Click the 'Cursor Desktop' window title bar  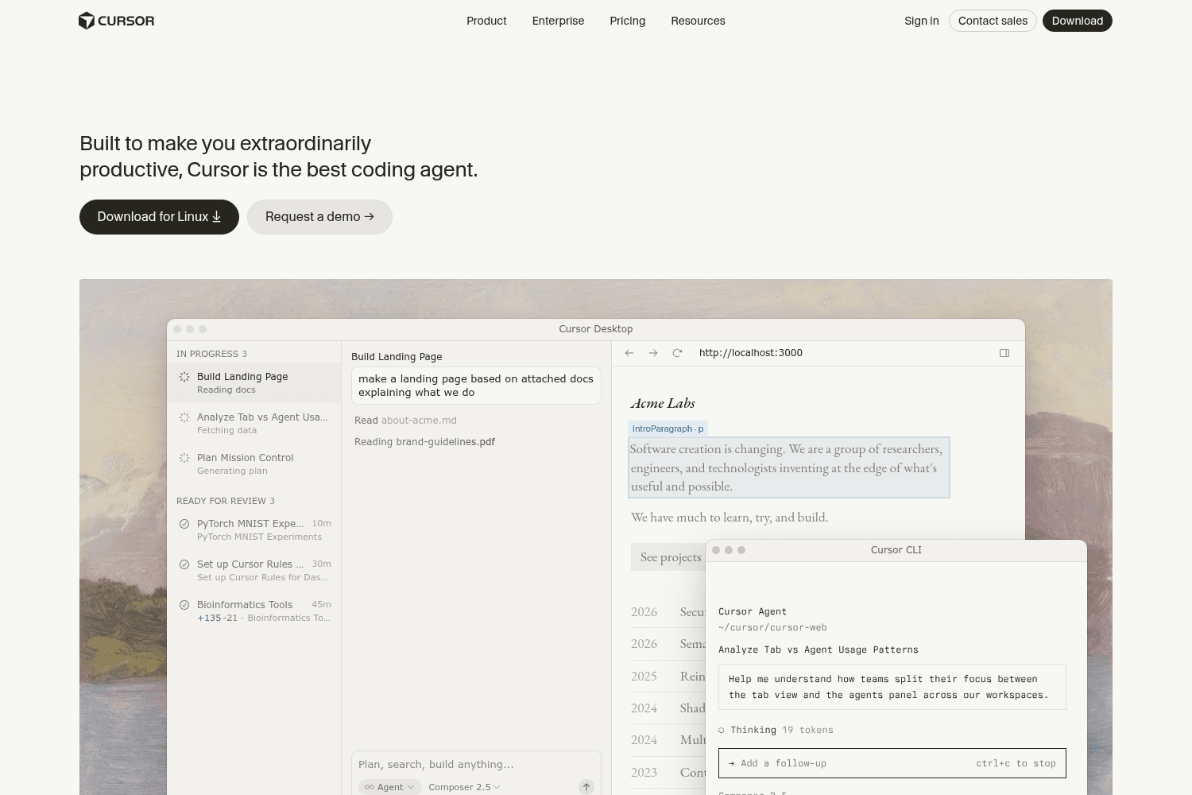click(x=596, y=329)
